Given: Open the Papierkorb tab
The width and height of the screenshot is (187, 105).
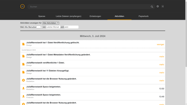Looking at the screenshot, I should [x=143, y=16].
